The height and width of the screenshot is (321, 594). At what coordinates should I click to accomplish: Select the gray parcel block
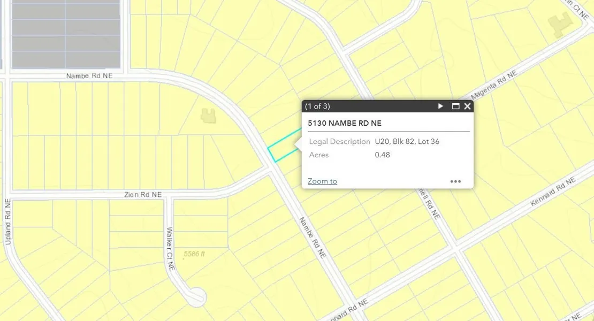65,34
